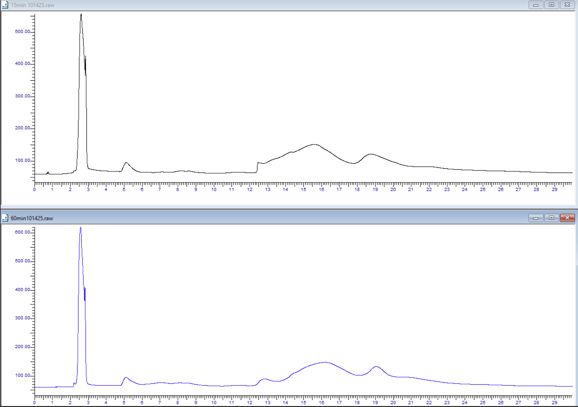Mark the peak near 18.8 min on black trace
Viewport: 578px width, 407px height.
point(370,154)
